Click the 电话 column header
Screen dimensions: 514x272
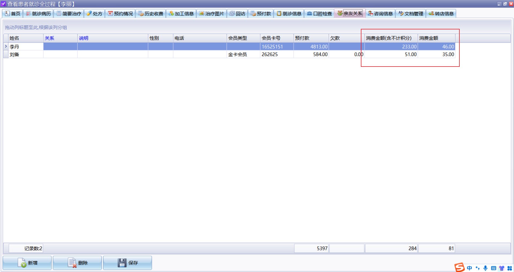[x=200, y=38]
